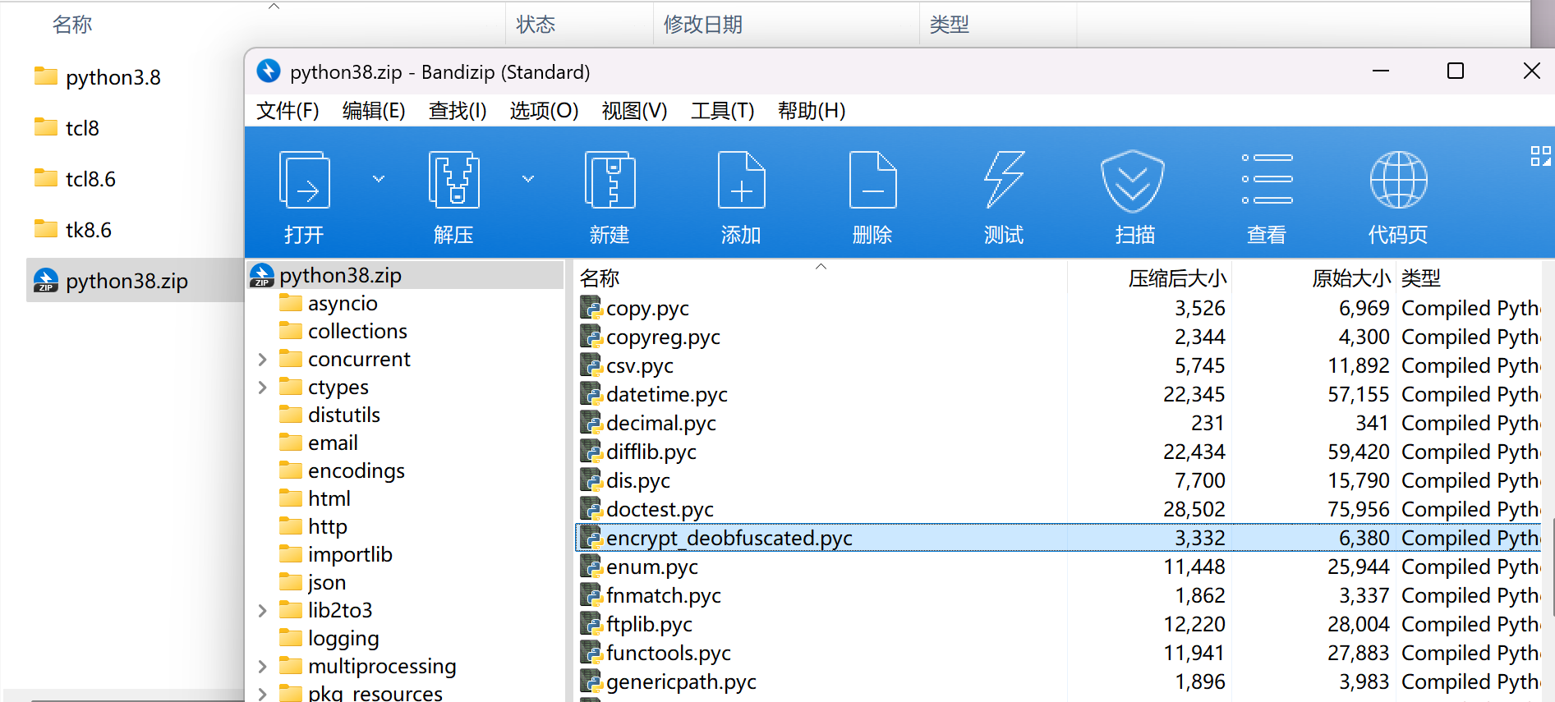Click the tcl8.6 folder icon in Explorer window
The width and height of the screenshot is (1555, 702).
pos(46,178)
